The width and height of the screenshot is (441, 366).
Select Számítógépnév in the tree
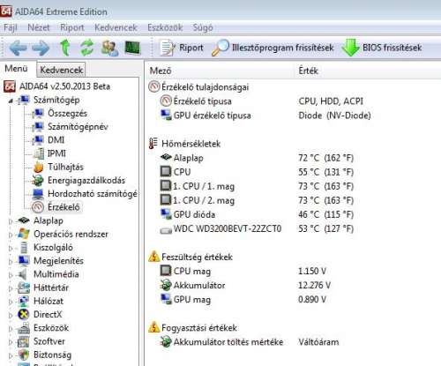point(70,127)
